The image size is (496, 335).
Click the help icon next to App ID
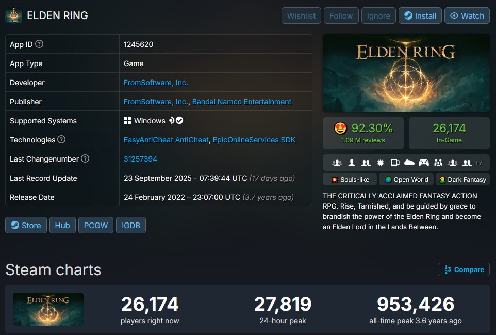[39, 44]
